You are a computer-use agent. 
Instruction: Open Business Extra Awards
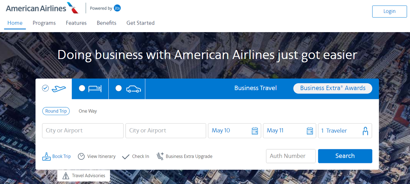(333, 88)
